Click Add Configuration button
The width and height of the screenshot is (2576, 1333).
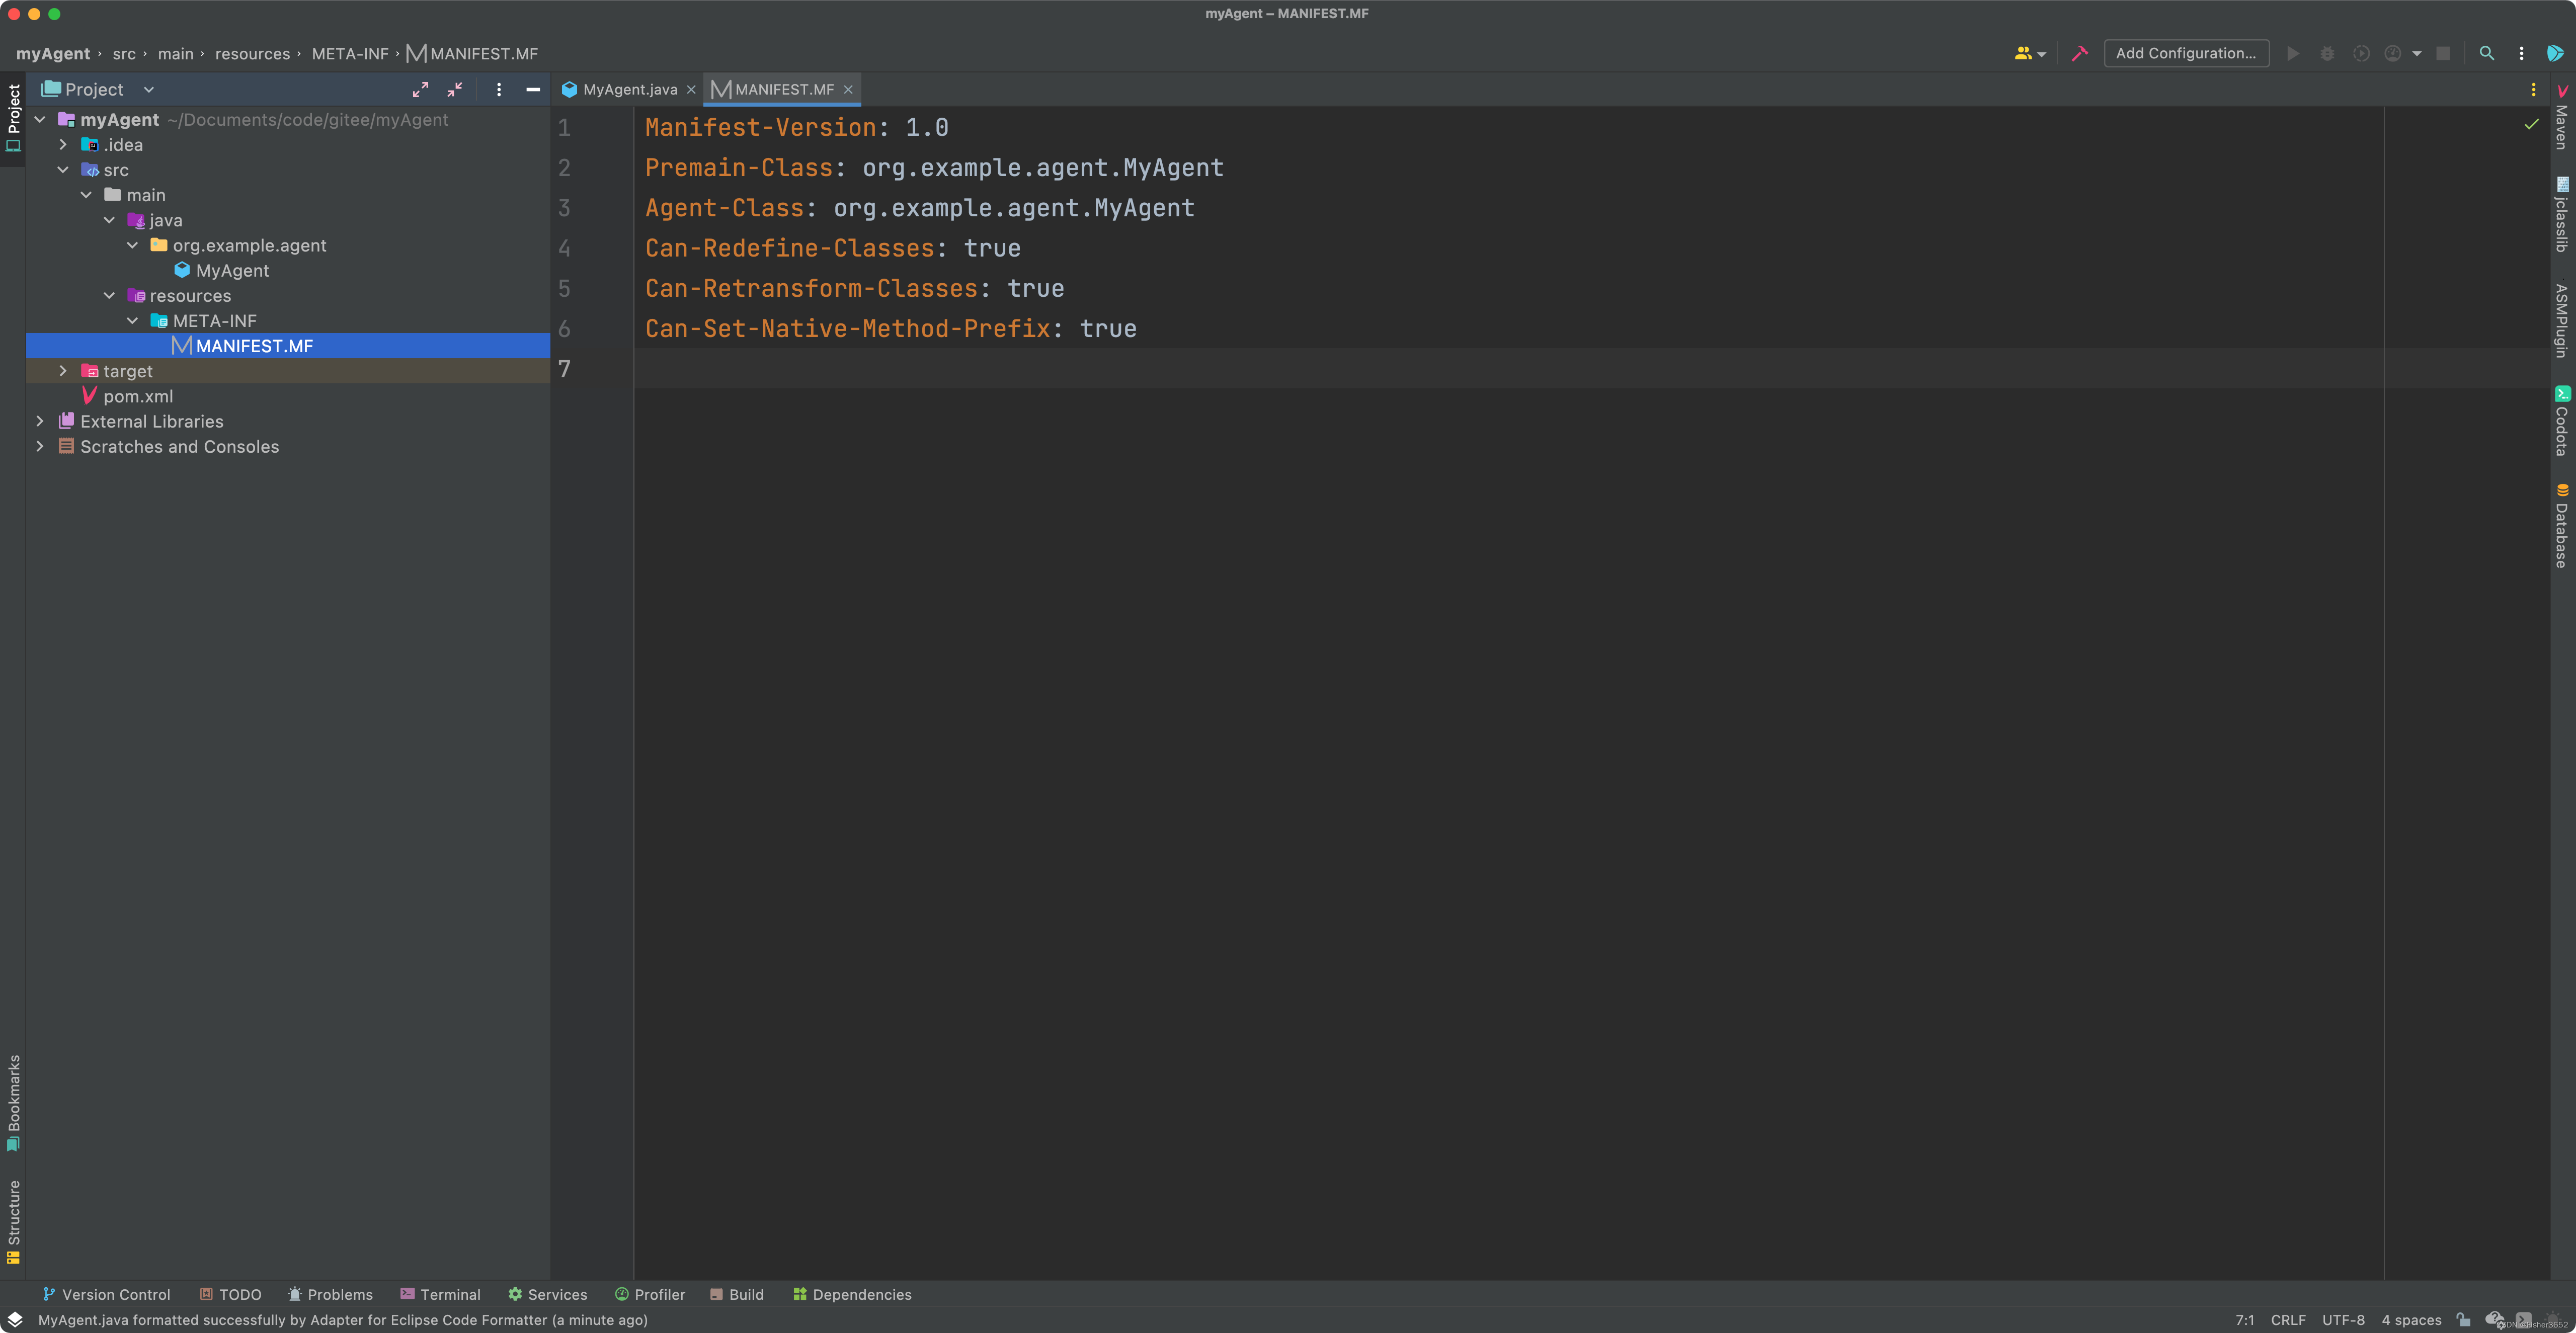pos(2185,54)
